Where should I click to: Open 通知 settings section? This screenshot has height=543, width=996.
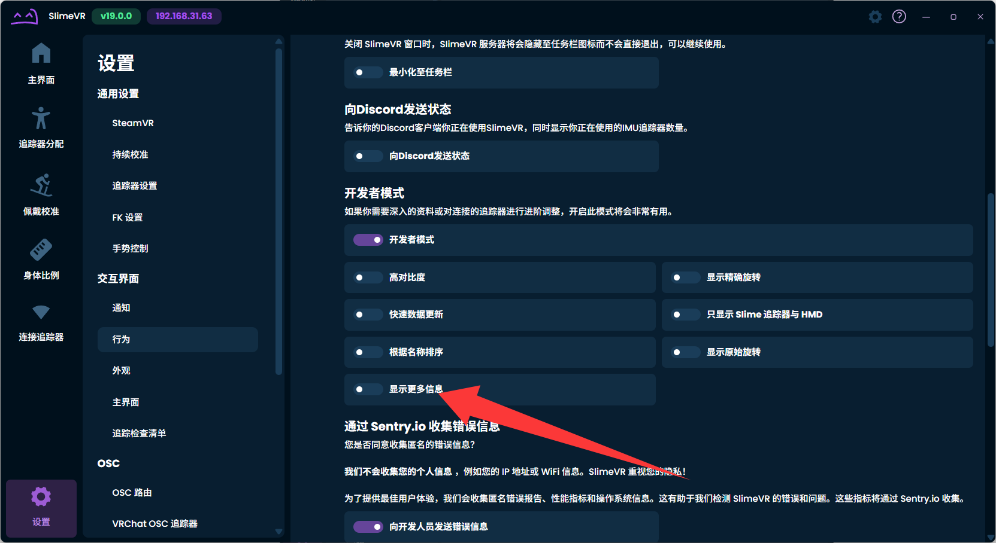pyautogui.click(x=177, y=308)
